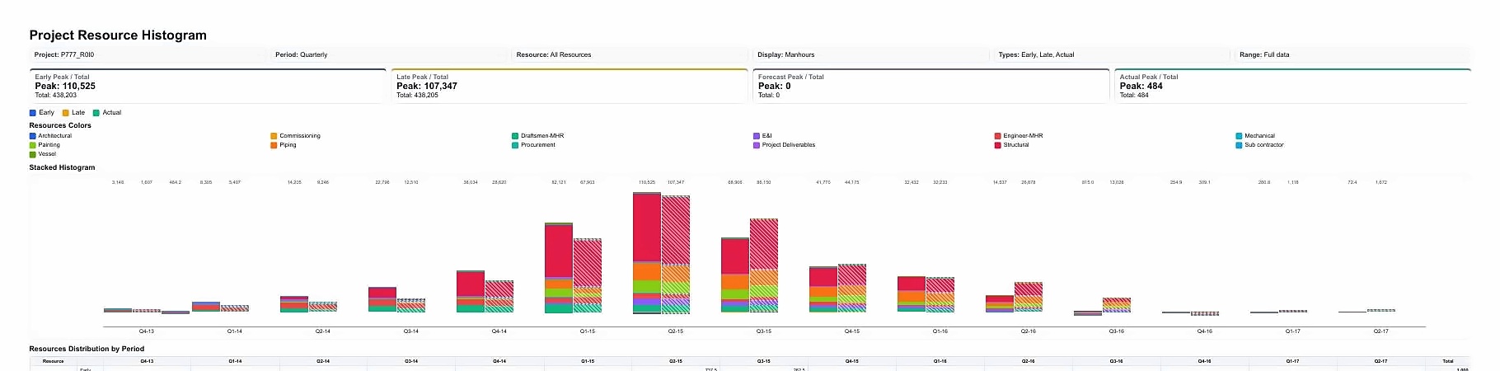Click the Q3-15 solid early bar

[x=735, y=275]
